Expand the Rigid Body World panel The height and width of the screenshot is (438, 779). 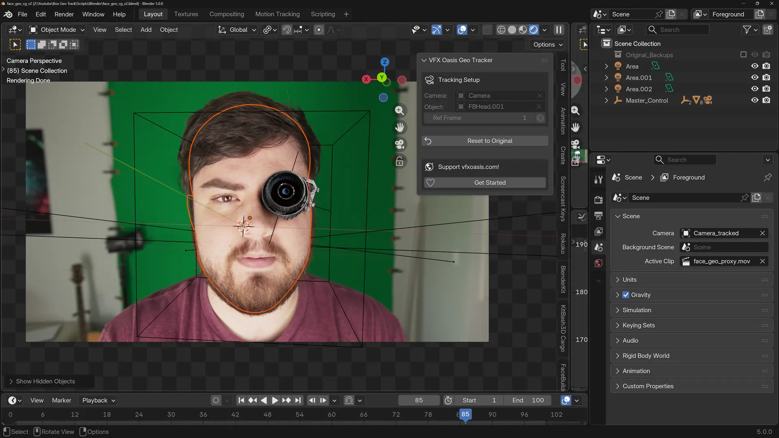pyautogui.click(x=646, y=356)
